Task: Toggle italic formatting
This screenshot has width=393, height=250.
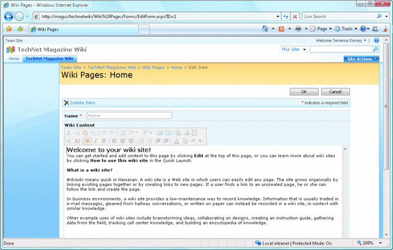Action: 95,141
